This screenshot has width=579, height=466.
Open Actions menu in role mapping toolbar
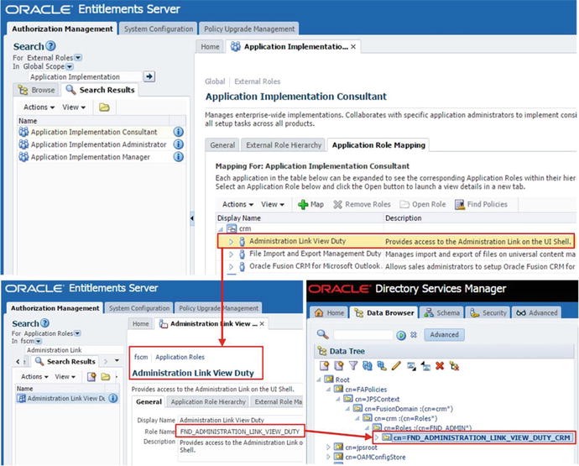237,204
